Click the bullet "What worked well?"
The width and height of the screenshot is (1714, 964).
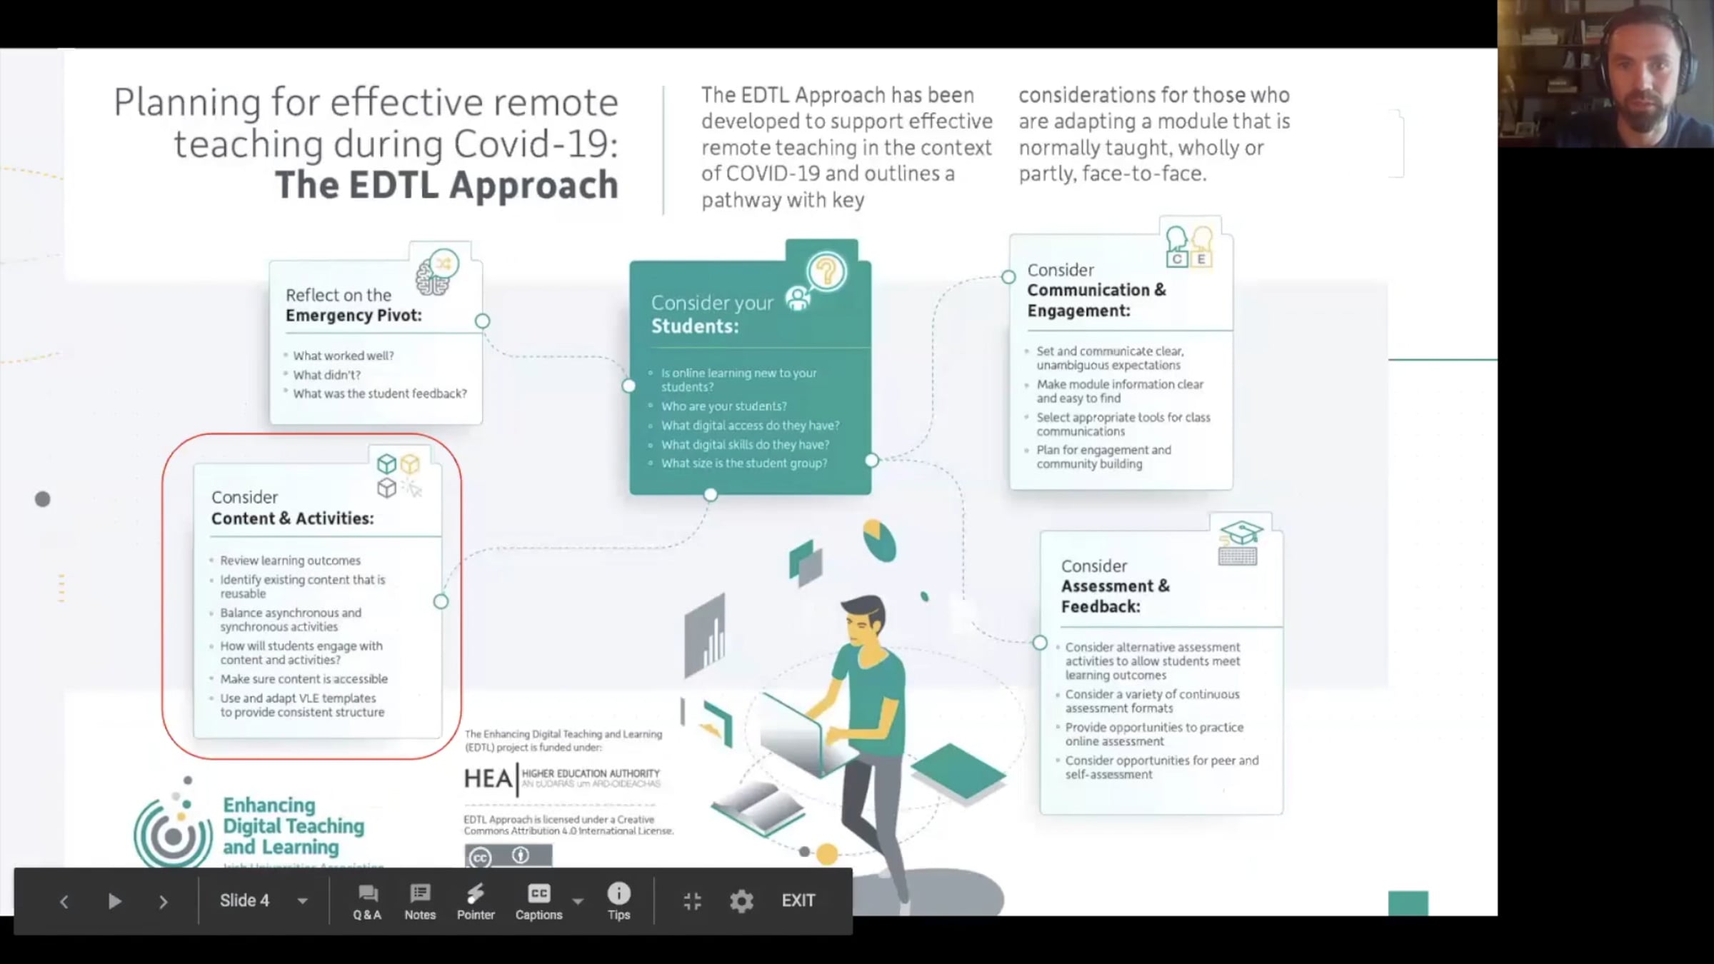[344, 356]
